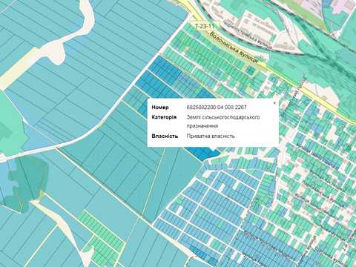
Task: Click the 'Волочиська вулиця' street label
Action: point(234,48)
